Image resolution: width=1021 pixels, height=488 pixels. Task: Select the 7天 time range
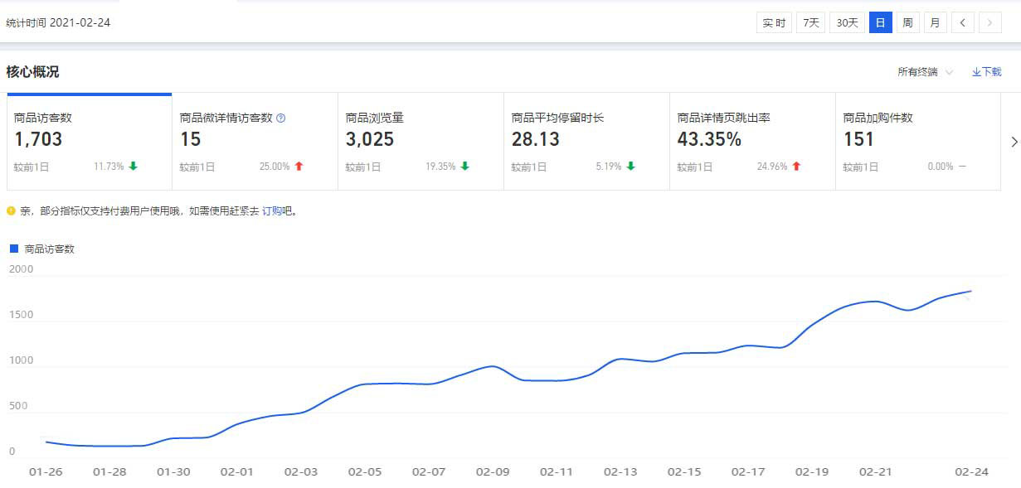810,22
